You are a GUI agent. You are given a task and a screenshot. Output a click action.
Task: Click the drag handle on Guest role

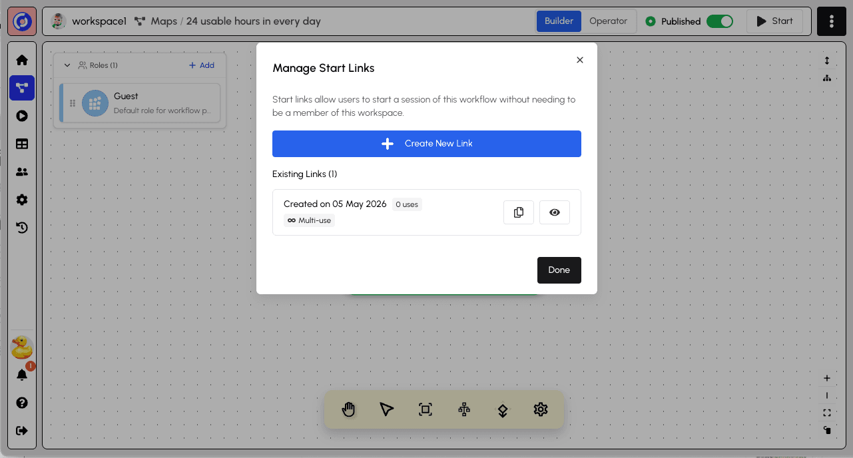(x=73, y=103)
